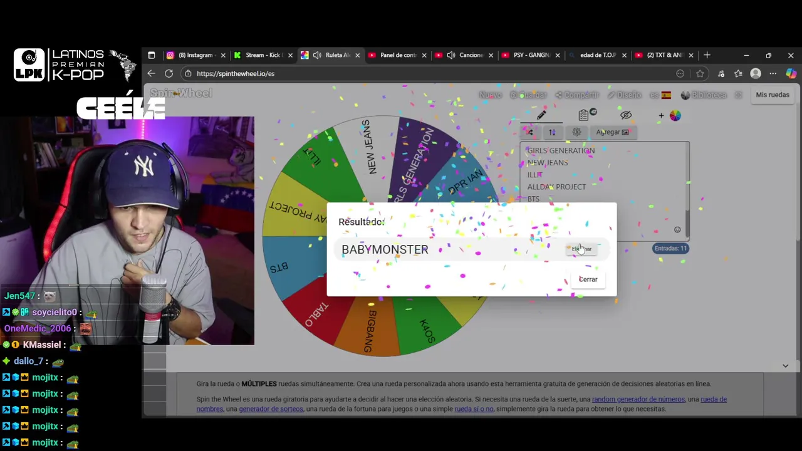Open browser settings three-dots menu
This screenshot has height=451, width=802.
tap(773, 73)
